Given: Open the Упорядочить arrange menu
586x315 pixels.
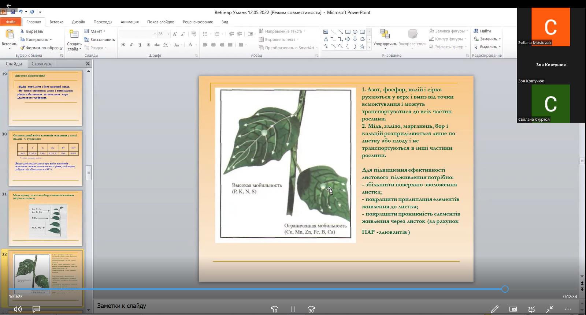Looking at the screenshot, I should pyautogui.click(x=385, y=39).
